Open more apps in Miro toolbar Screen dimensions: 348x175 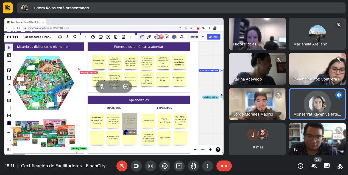tap(9, 123)
